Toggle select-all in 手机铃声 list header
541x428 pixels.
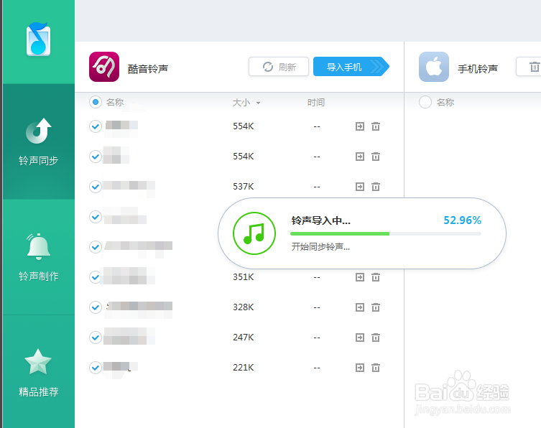tap(425, 102)
